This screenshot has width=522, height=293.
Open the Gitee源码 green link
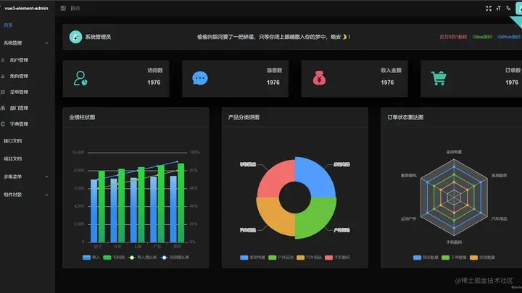(x=482, y=37)
